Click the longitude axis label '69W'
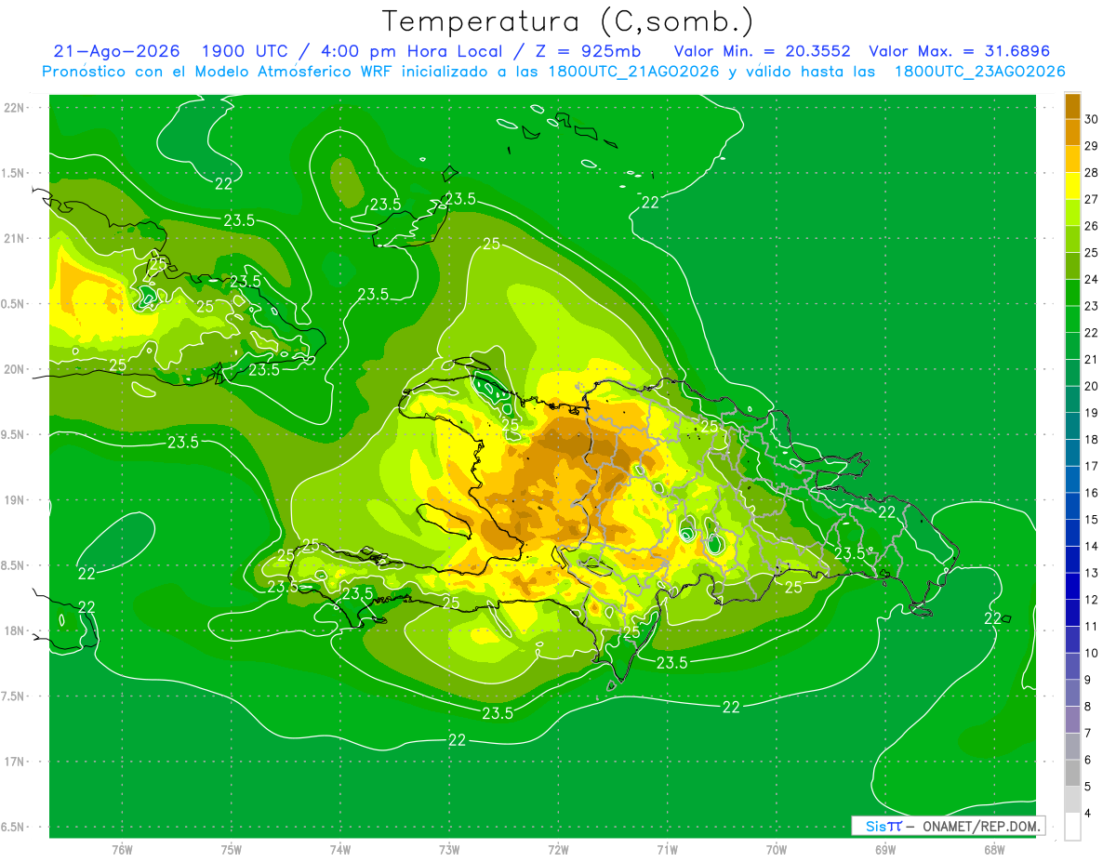1116x862 pixels. tap(885, 849)
